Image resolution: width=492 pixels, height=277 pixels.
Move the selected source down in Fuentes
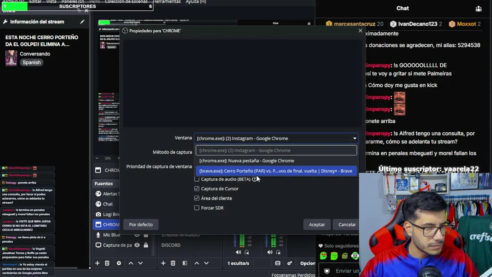point(140,263)
